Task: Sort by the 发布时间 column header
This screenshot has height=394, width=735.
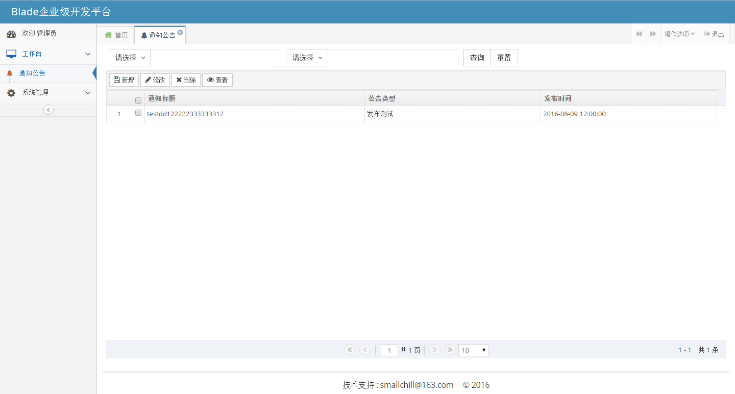Action: coord(629,98)
